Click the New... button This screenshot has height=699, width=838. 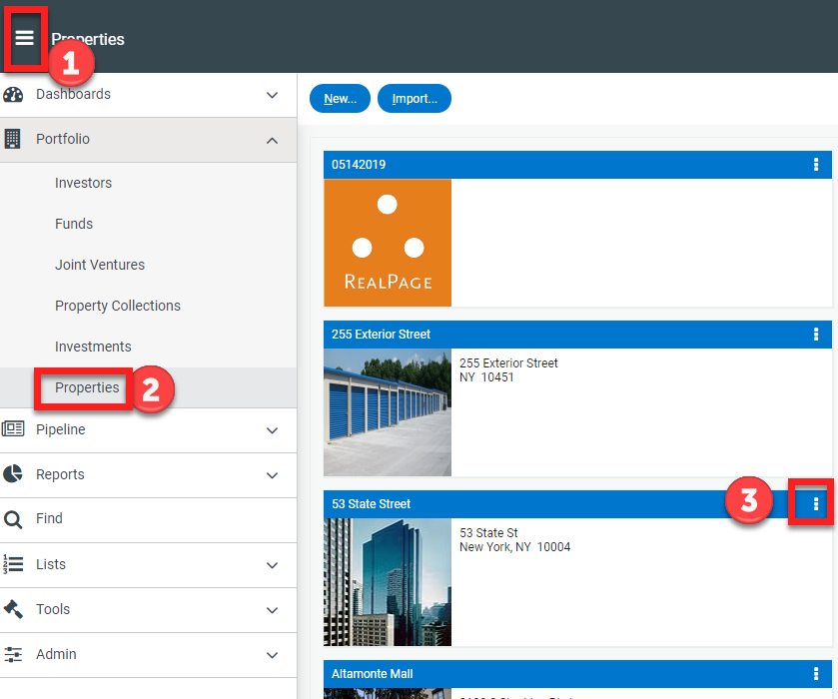pos(340,98)
